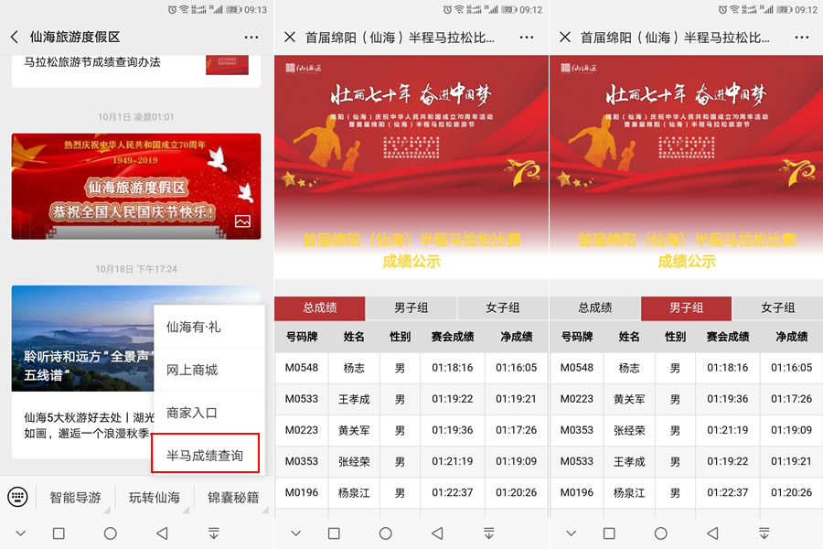Select 总成绩 tab on right screen
The width and height of the screenshot is (823, 549).
pos(594,307)
